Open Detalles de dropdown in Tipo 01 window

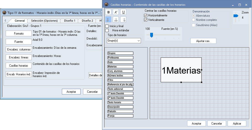(96, 75)
